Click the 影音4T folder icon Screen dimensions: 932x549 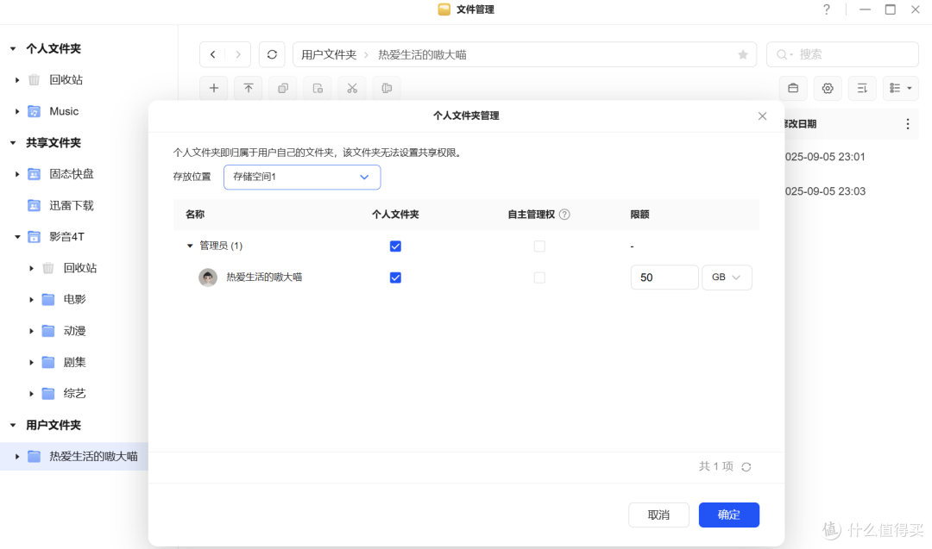pyautogui.click(x=35, y=237)
